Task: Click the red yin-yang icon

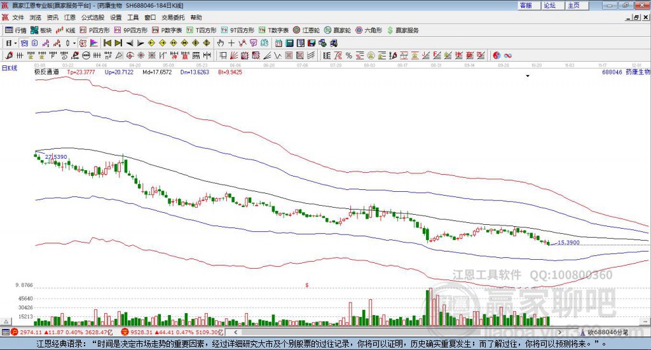Action: coord(497,55)
